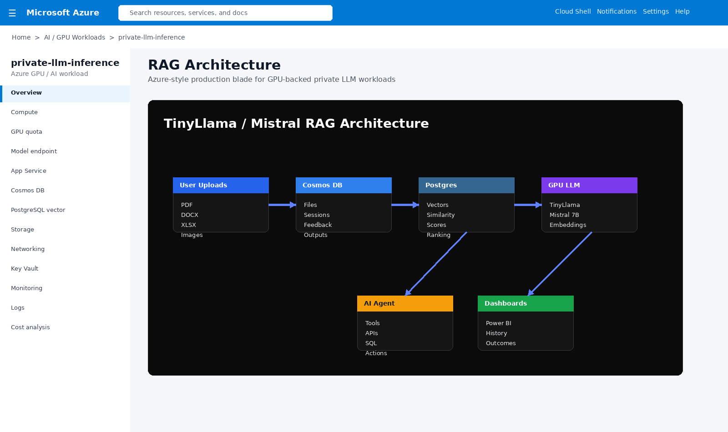
Task: Click 'DOCX' in User Uploads node
Action: point(190,215)
